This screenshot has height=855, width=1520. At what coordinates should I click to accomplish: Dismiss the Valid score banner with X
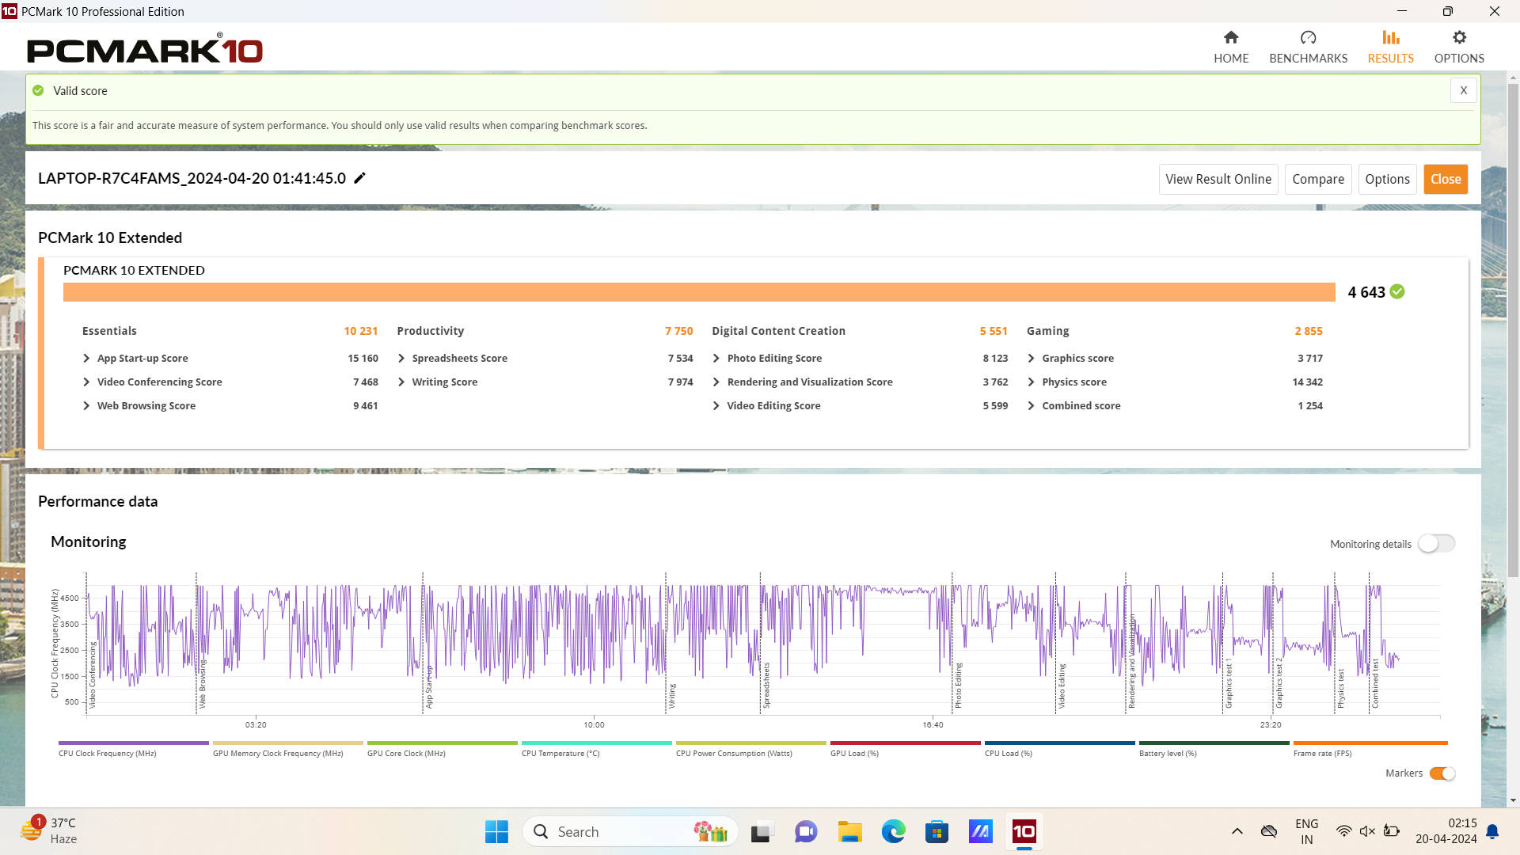coord(1463,90)
